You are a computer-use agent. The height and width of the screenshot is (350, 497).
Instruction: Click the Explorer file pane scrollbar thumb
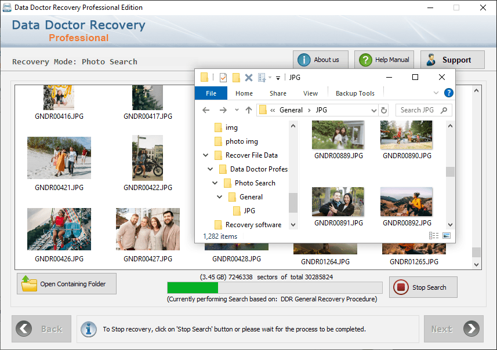(x=450, y=172)
